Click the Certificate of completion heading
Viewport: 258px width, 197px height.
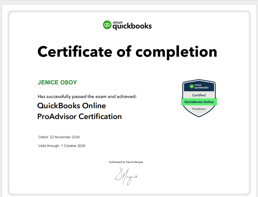tap(127, 52)
